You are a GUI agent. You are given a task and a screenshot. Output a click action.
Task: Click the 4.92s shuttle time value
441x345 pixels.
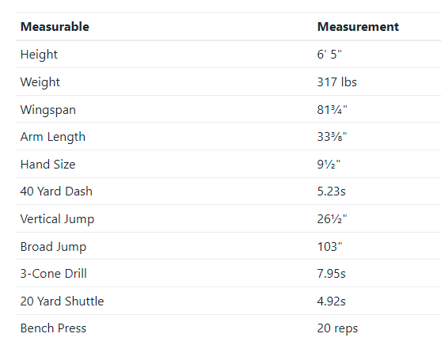[331, 301]
